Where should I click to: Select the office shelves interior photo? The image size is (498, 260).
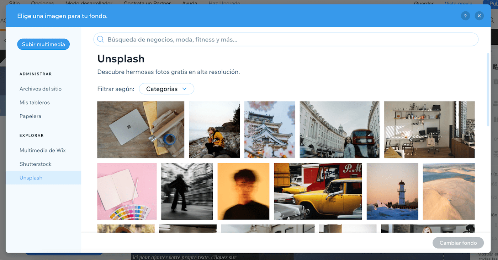(x=429, y=130)
